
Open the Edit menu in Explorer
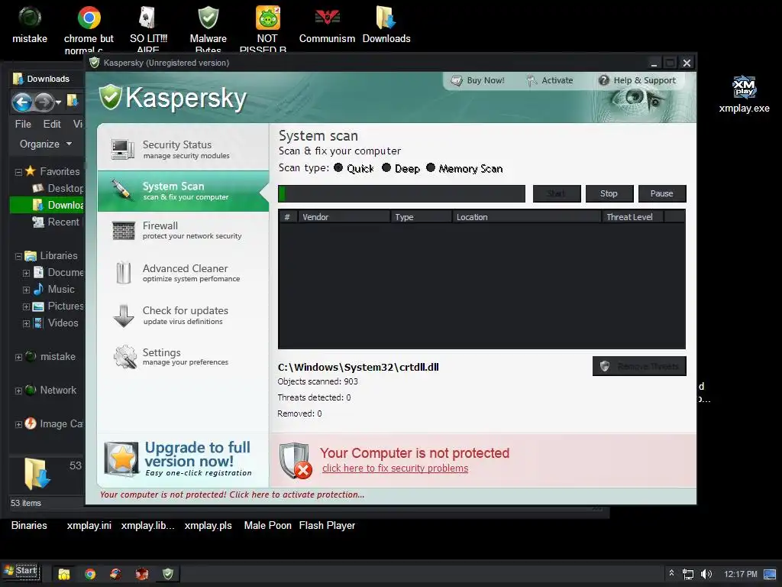pos(52,124)
